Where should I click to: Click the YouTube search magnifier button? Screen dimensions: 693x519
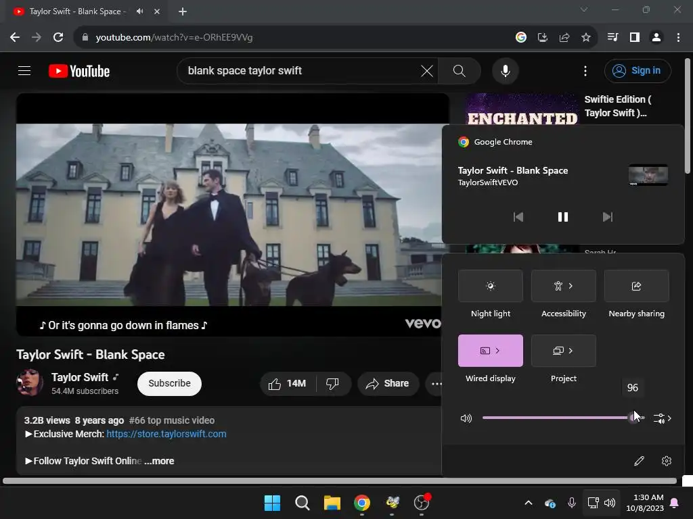click(x=460, y=70)
